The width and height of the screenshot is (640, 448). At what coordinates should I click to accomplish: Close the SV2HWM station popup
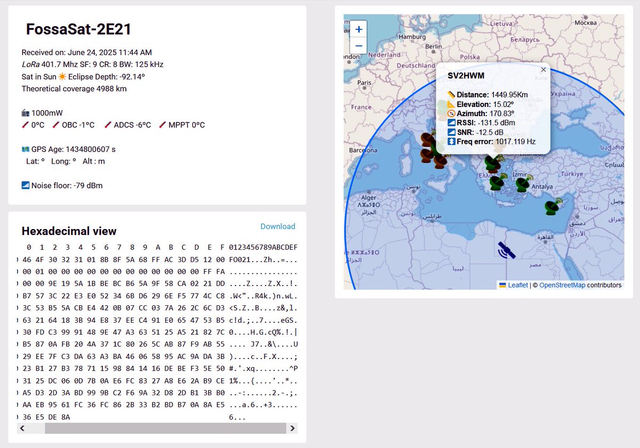(x=543, y=70)
